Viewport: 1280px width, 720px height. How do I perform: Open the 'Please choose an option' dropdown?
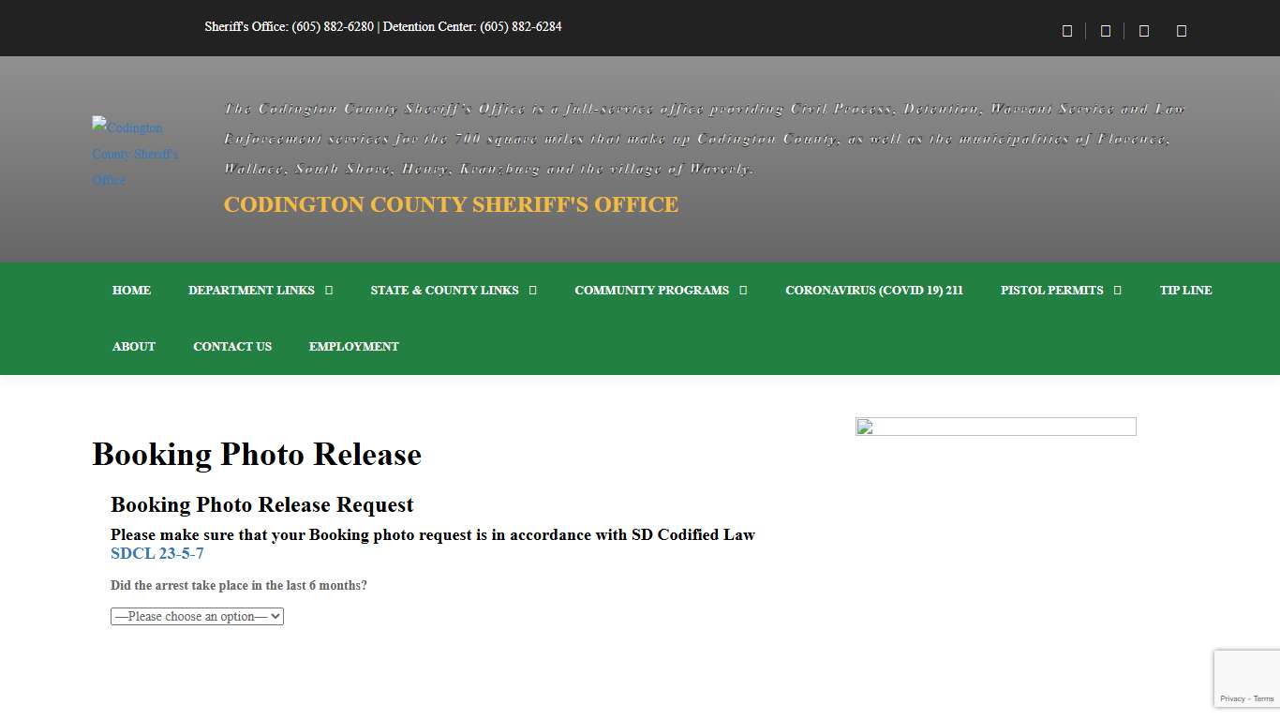coord(197,617)
